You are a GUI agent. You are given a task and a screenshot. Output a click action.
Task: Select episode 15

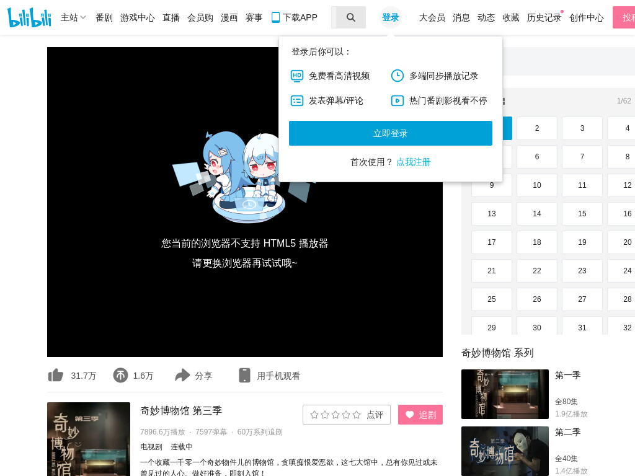click(x=582, y=214)
